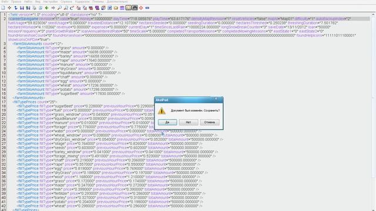This screenshot has width=376, height=211.
Task: Click the farmSiloAmount line for "liquidManure"
Action: pos(69,73)
